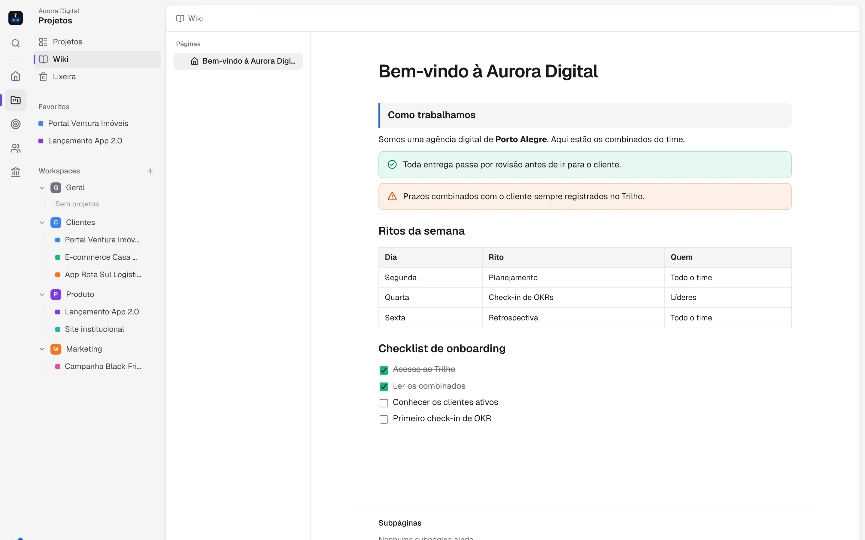Click the Check-in de OKRs table cell

(573, 298)
